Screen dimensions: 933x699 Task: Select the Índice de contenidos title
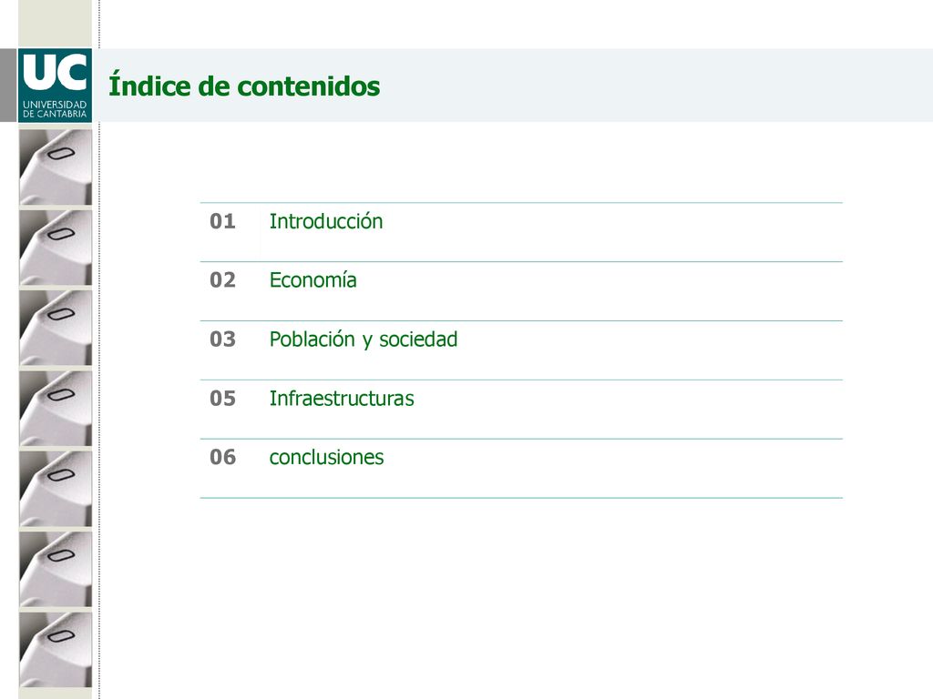(x=244, y=86)
